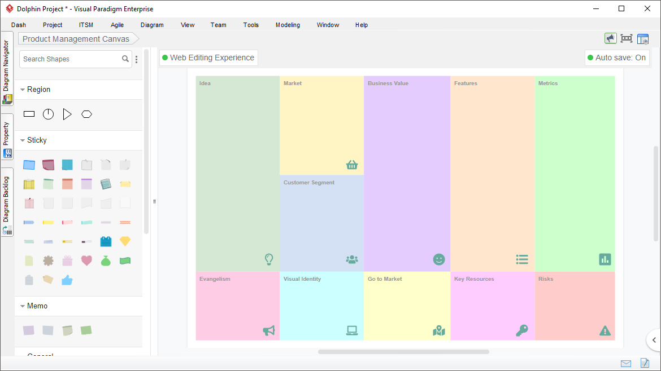Open the Diagram menu
The height and width of the screenshot is (371, 661).
tap(152, 25)
